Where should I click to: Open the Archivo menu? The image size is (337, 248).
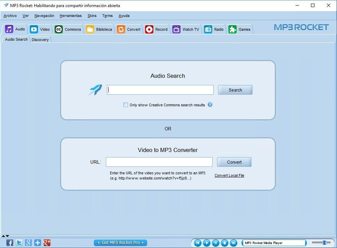[10, 16]
